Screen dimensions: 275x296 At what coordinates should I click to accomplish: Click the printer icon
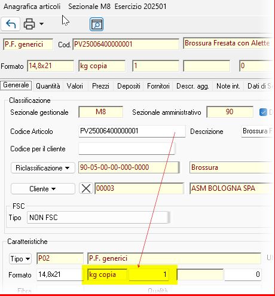29,24
